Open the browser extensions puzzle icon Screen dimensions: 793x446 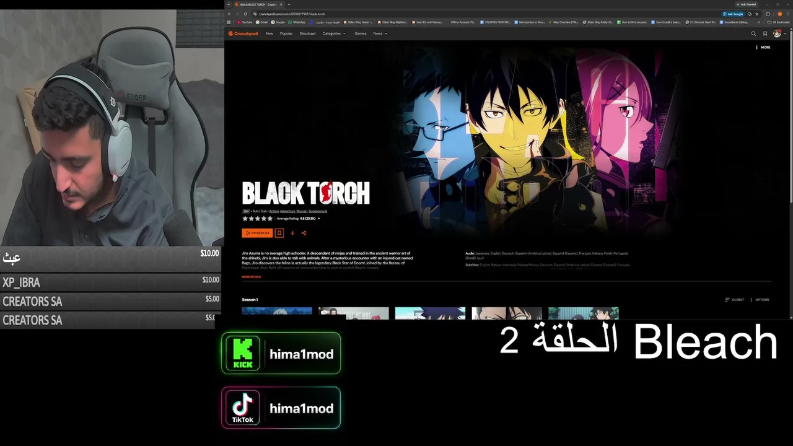coord(768,14)
